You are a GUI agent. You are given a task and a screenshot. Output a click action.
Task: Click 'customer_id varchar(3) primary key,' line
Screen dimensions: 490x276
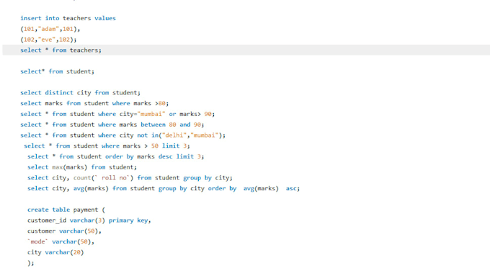pyautogui.click(x=89, y=220)
